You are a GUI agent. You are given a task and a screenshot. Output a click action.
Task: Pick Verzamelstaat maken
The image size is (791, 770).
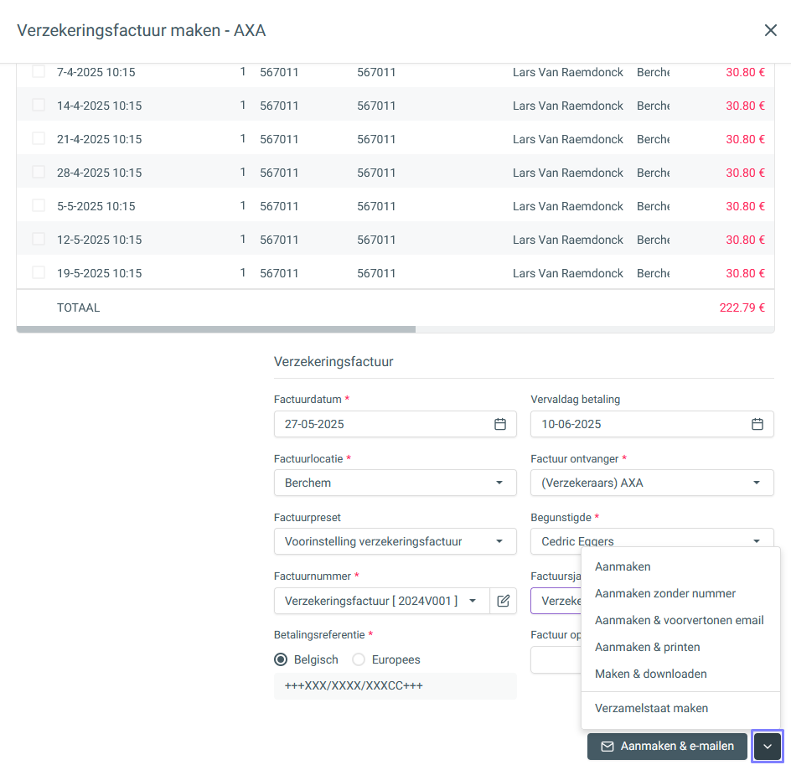click(x=651, y=708)
